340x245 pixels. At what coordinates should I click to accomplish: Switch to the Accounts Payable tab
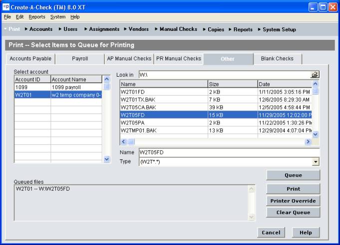point(30,59)
